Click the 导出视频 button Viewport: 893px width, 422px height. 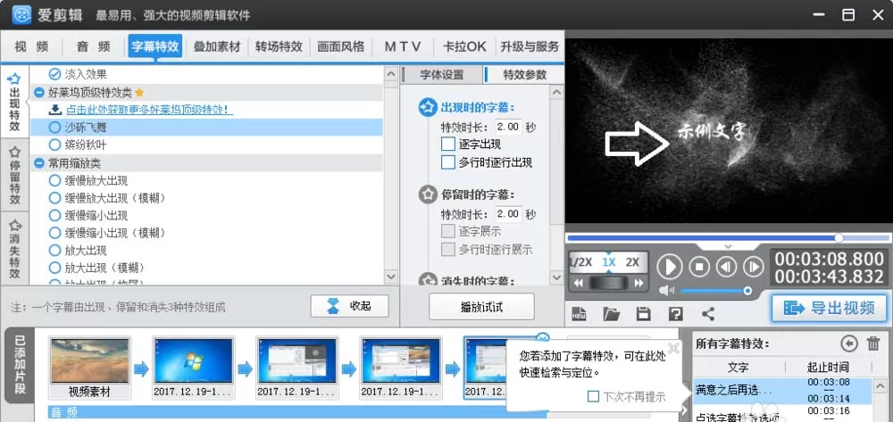[x=830, y=309]
